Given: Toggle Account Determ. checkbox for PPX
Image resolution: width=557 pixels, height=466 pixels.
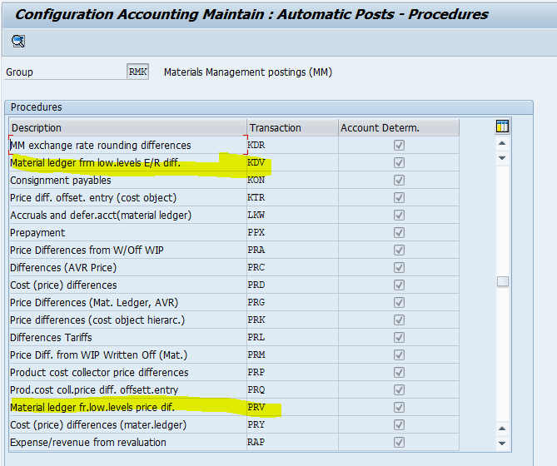Looking at the screenshot, I should 399,233.
